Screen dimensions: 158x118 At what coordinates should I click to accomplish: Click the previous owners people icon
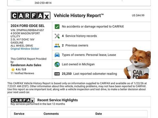tap(57, 45)
